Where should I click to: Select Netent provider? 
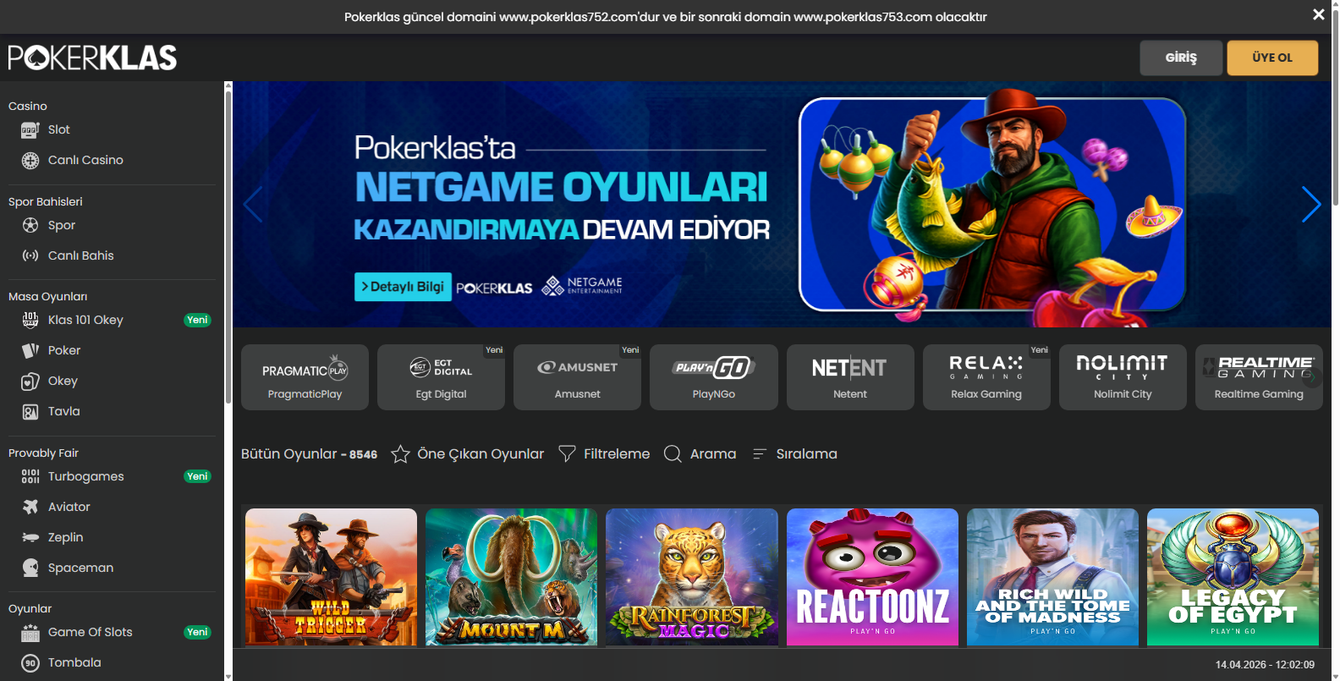(850, 377)
